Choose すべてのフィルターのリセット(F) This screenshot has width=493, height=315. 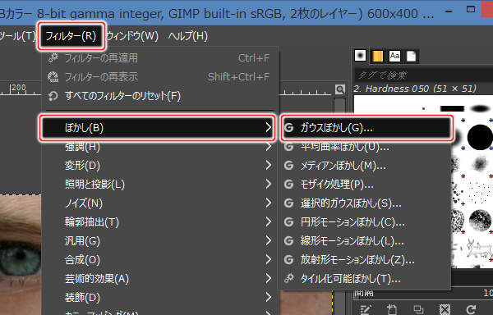160,96
